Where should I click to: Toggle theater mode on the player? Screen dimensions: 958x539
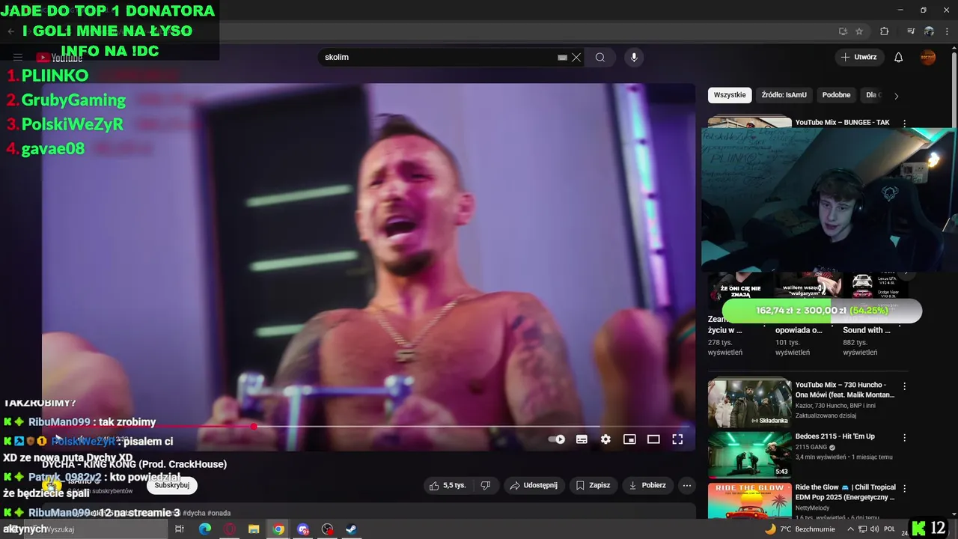[653, 439]
